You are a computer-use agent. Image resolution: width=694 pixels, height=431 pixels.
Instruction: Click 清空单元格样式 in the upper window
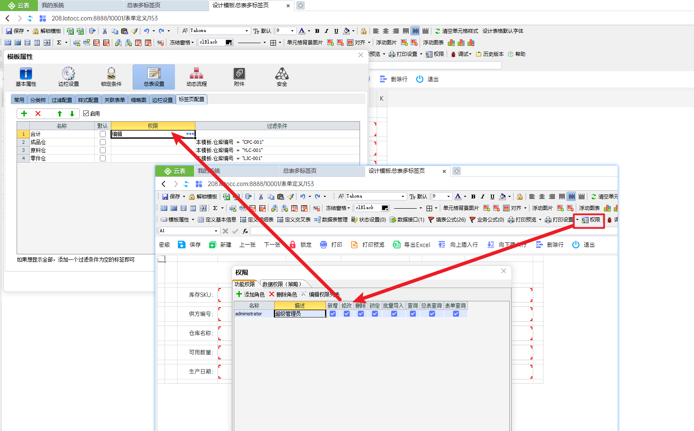point(456,31)
